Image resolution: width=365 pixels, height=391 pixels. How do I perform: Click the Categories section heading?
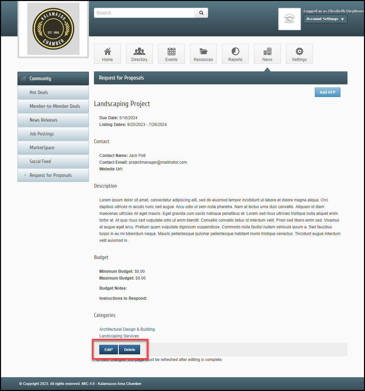(x=105, y=315)
